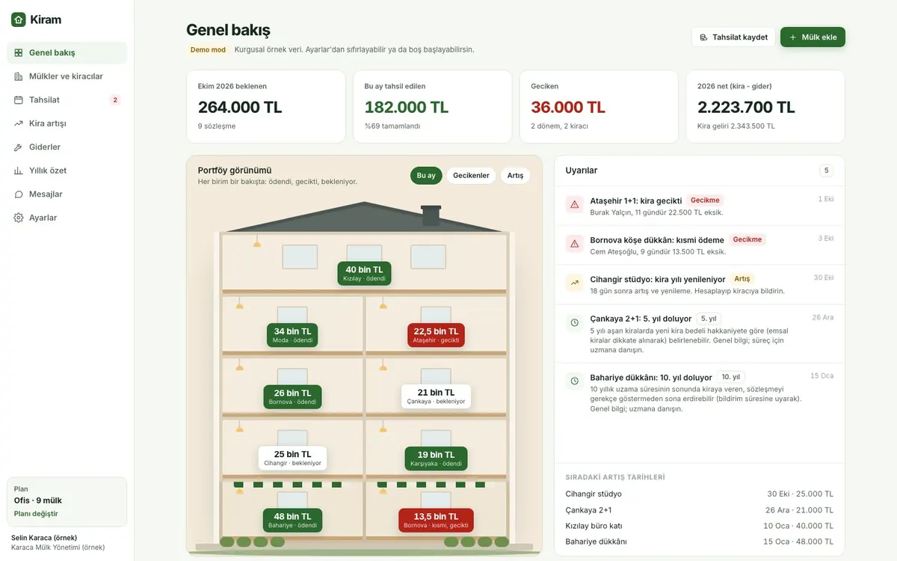Click the Genel bakış grid icon

click(x=19, y=53)
